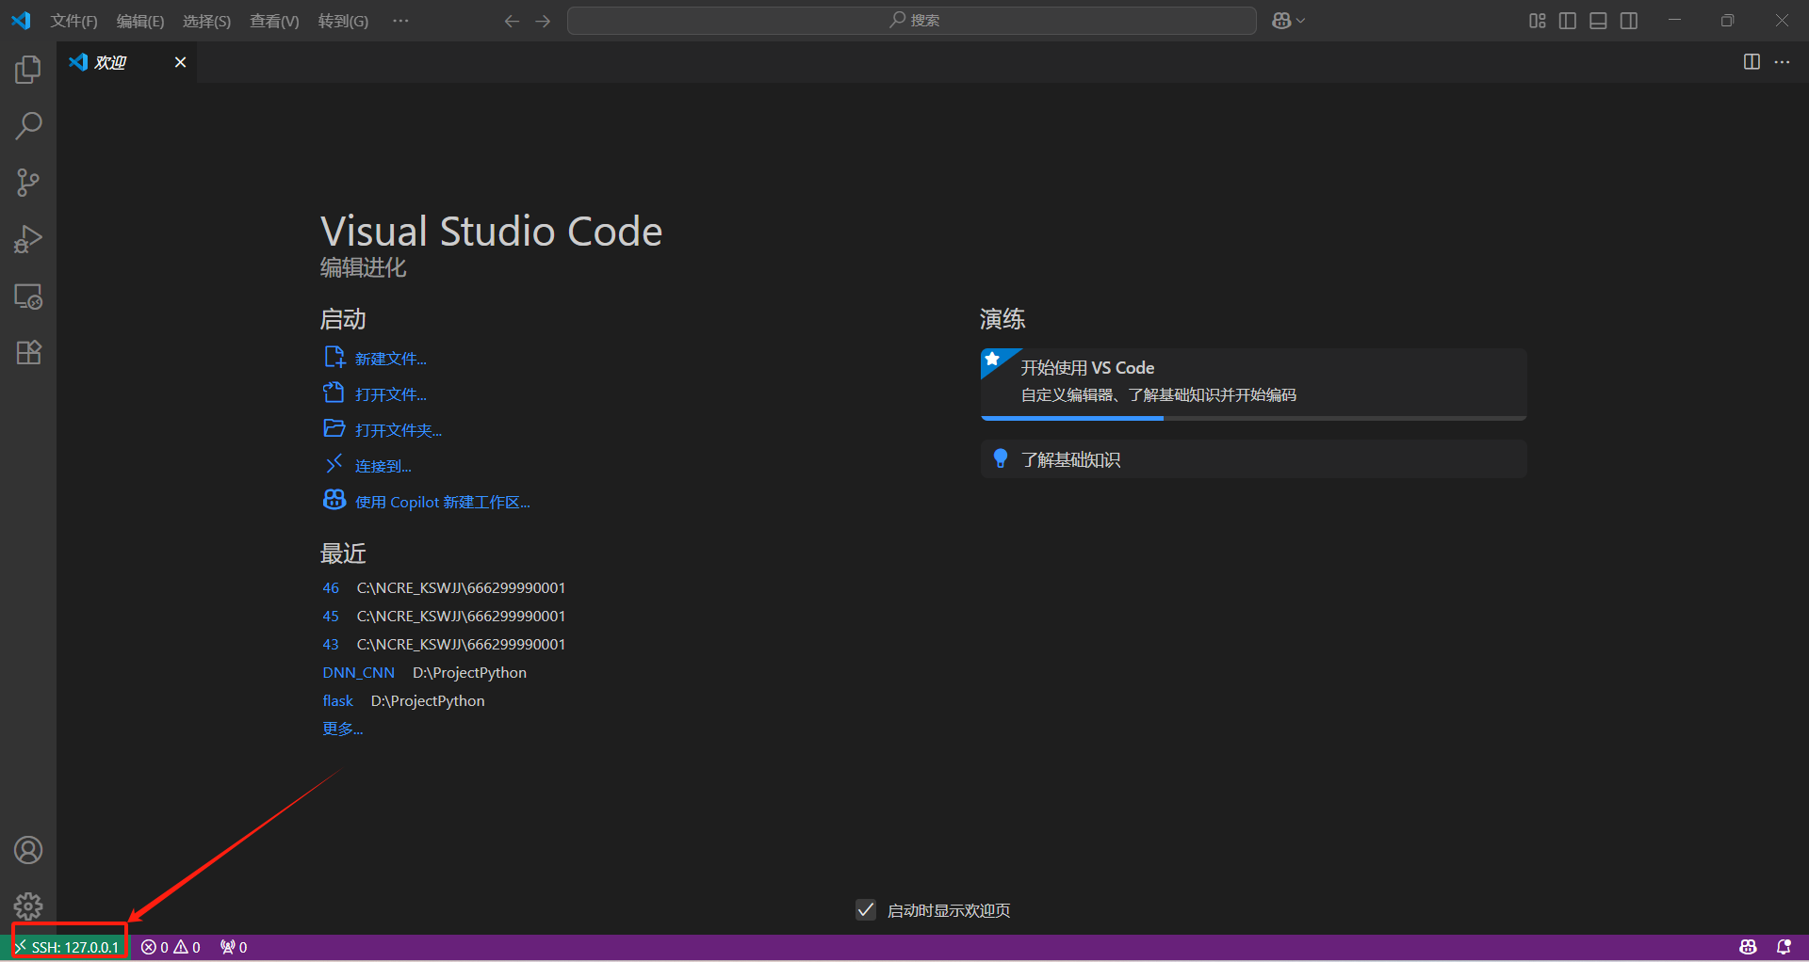
Task: Go back with the left arrow
Action: coord(512,21)
